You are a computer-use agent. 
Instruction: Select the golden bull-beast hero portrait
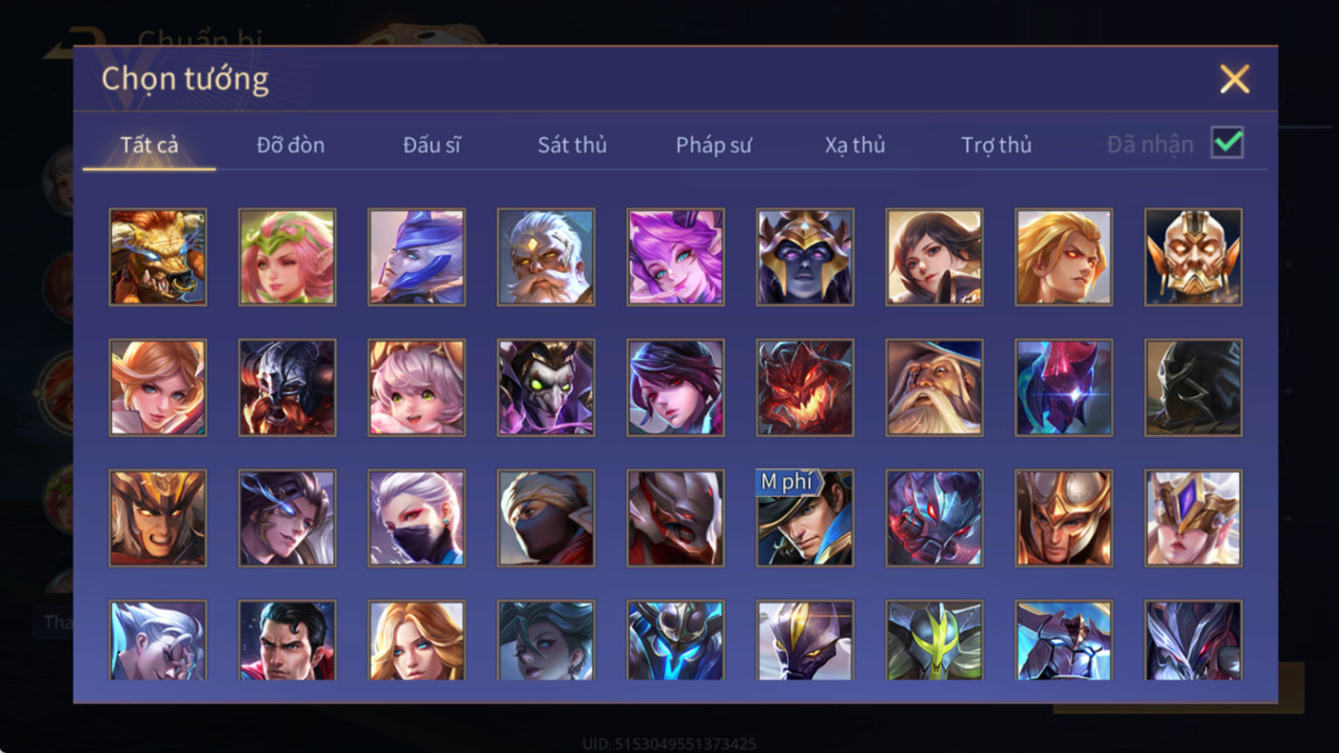157,257
